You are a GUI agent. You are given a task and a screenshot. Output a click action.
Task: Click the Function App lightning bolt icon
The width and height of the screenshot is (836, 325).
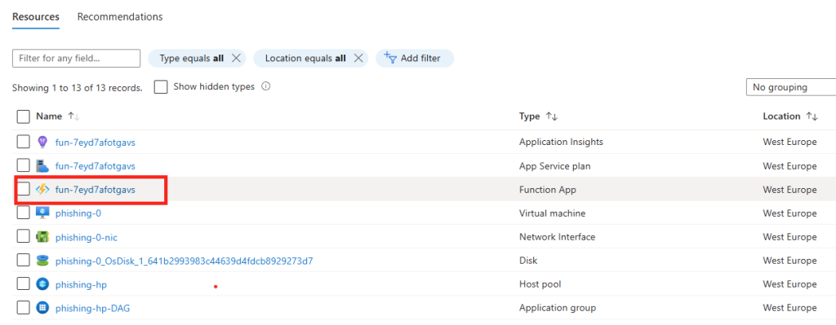(42, 189)
